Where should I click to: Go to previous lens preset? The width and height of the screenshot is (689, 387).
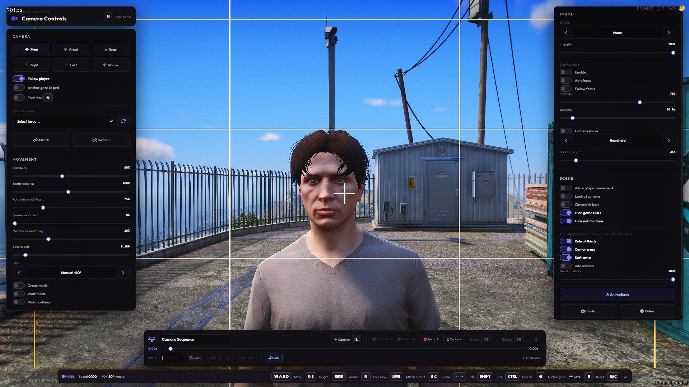(x=19, y=273)
